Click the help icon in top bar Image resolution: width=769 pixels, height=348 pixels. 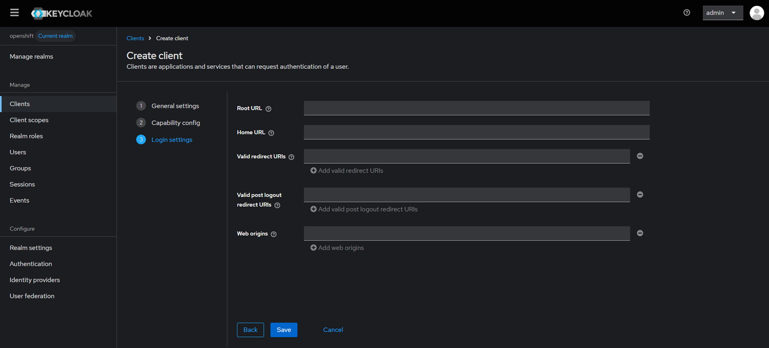tap(687, 13)
